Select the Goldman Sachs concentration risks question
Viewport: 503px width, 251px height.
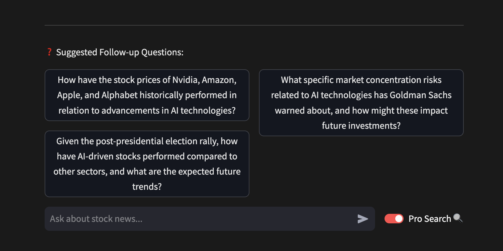click(361, 103)
